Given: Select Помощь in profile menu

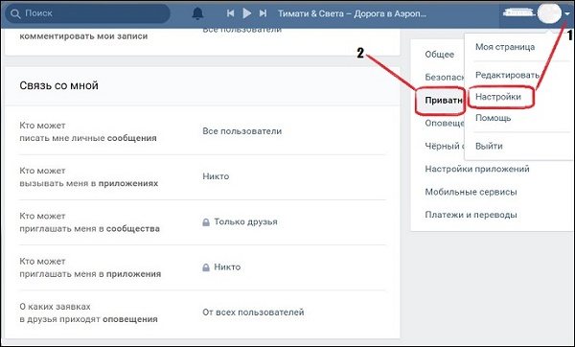Looking at the screenshot, I should 493,118.
